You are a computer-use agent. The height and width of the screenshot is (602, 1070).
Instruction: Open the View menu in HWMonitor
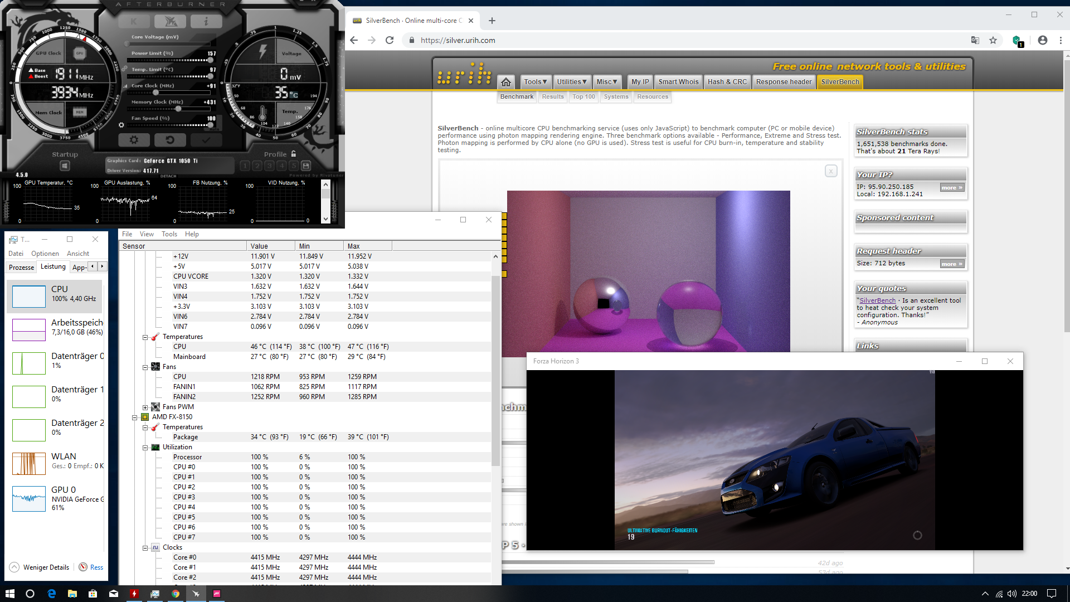coord(147,234)
